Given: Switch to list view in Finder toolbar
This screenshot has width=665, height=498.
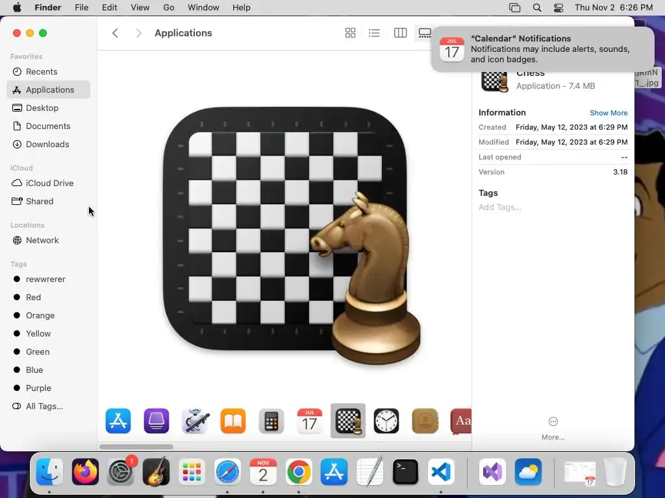Looking at the screenshot, I should (x=374, y=33).
